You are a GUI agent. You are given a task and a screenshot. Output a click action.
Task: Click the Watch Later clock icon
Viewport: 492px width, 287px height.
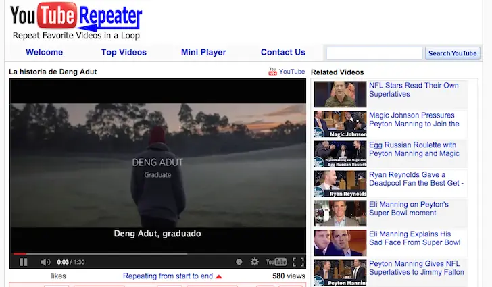coord(239,261)
